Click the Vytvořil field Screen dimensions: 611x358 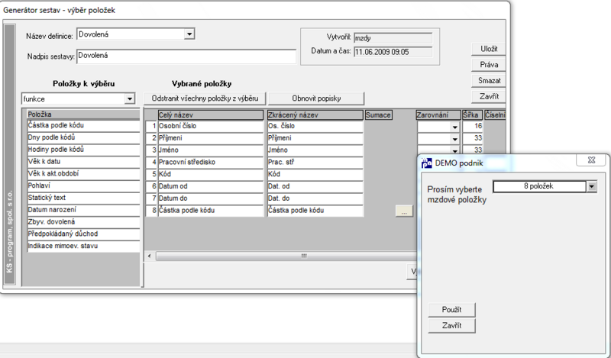(393, 38)
